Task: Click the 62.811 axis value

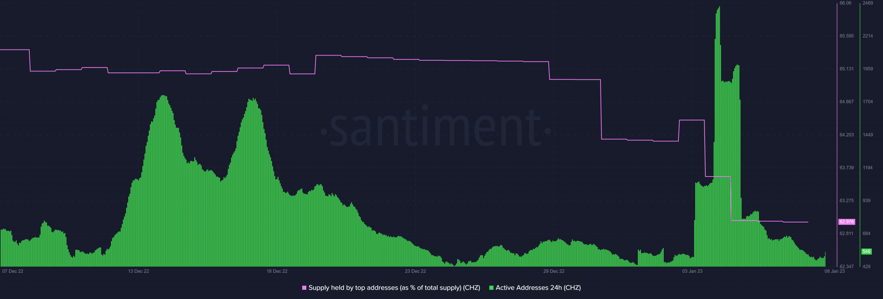Action: [x=847, y=233]
